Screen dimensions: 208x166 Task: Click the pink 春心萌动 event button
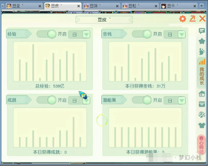pos(201,145)
